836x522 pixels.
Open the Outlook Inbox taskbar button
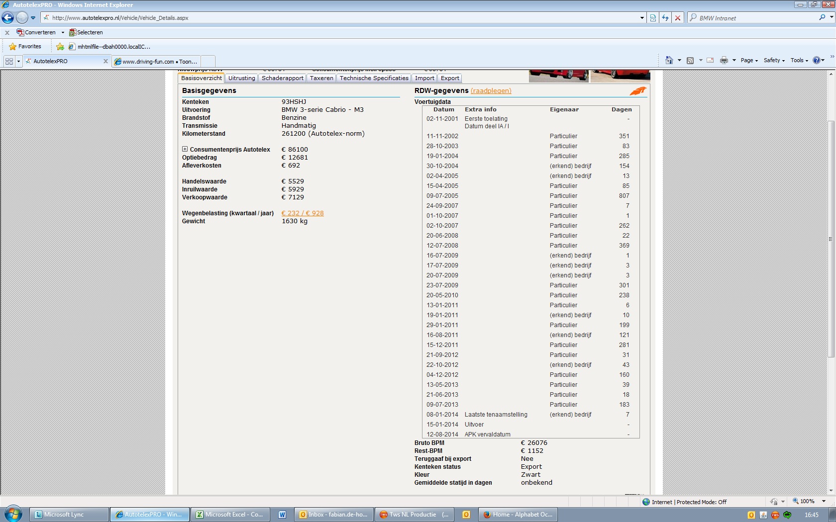tap(334, 515)
